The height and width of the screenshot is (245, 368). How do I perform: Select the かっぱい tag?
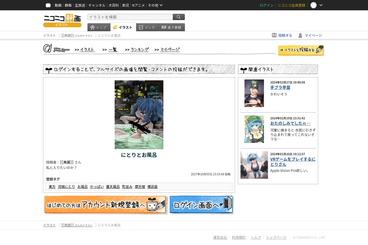pos(97,187)
